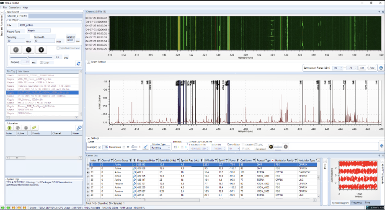Image resolution: width=385 pixels, height=210 pixels.
Task: Open the Operations menu
Action: tap(15, 8)
